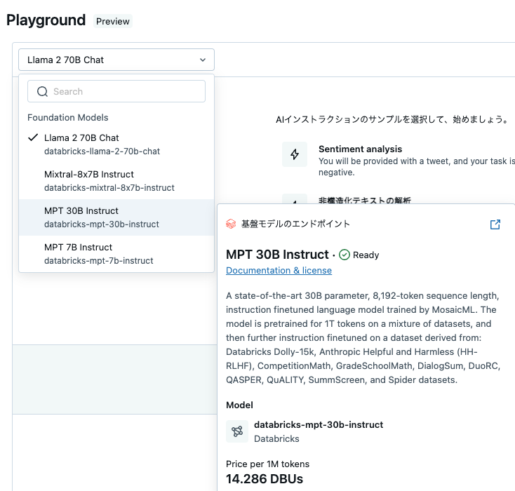Open Documentation & license link
The width and height of the screenshot is (515, 491).
pos(279,270)
